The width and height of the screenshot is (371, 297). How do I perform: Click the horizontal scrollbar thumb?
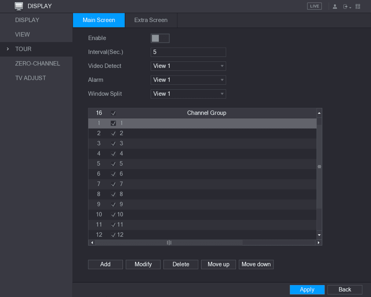pos(169,243)
